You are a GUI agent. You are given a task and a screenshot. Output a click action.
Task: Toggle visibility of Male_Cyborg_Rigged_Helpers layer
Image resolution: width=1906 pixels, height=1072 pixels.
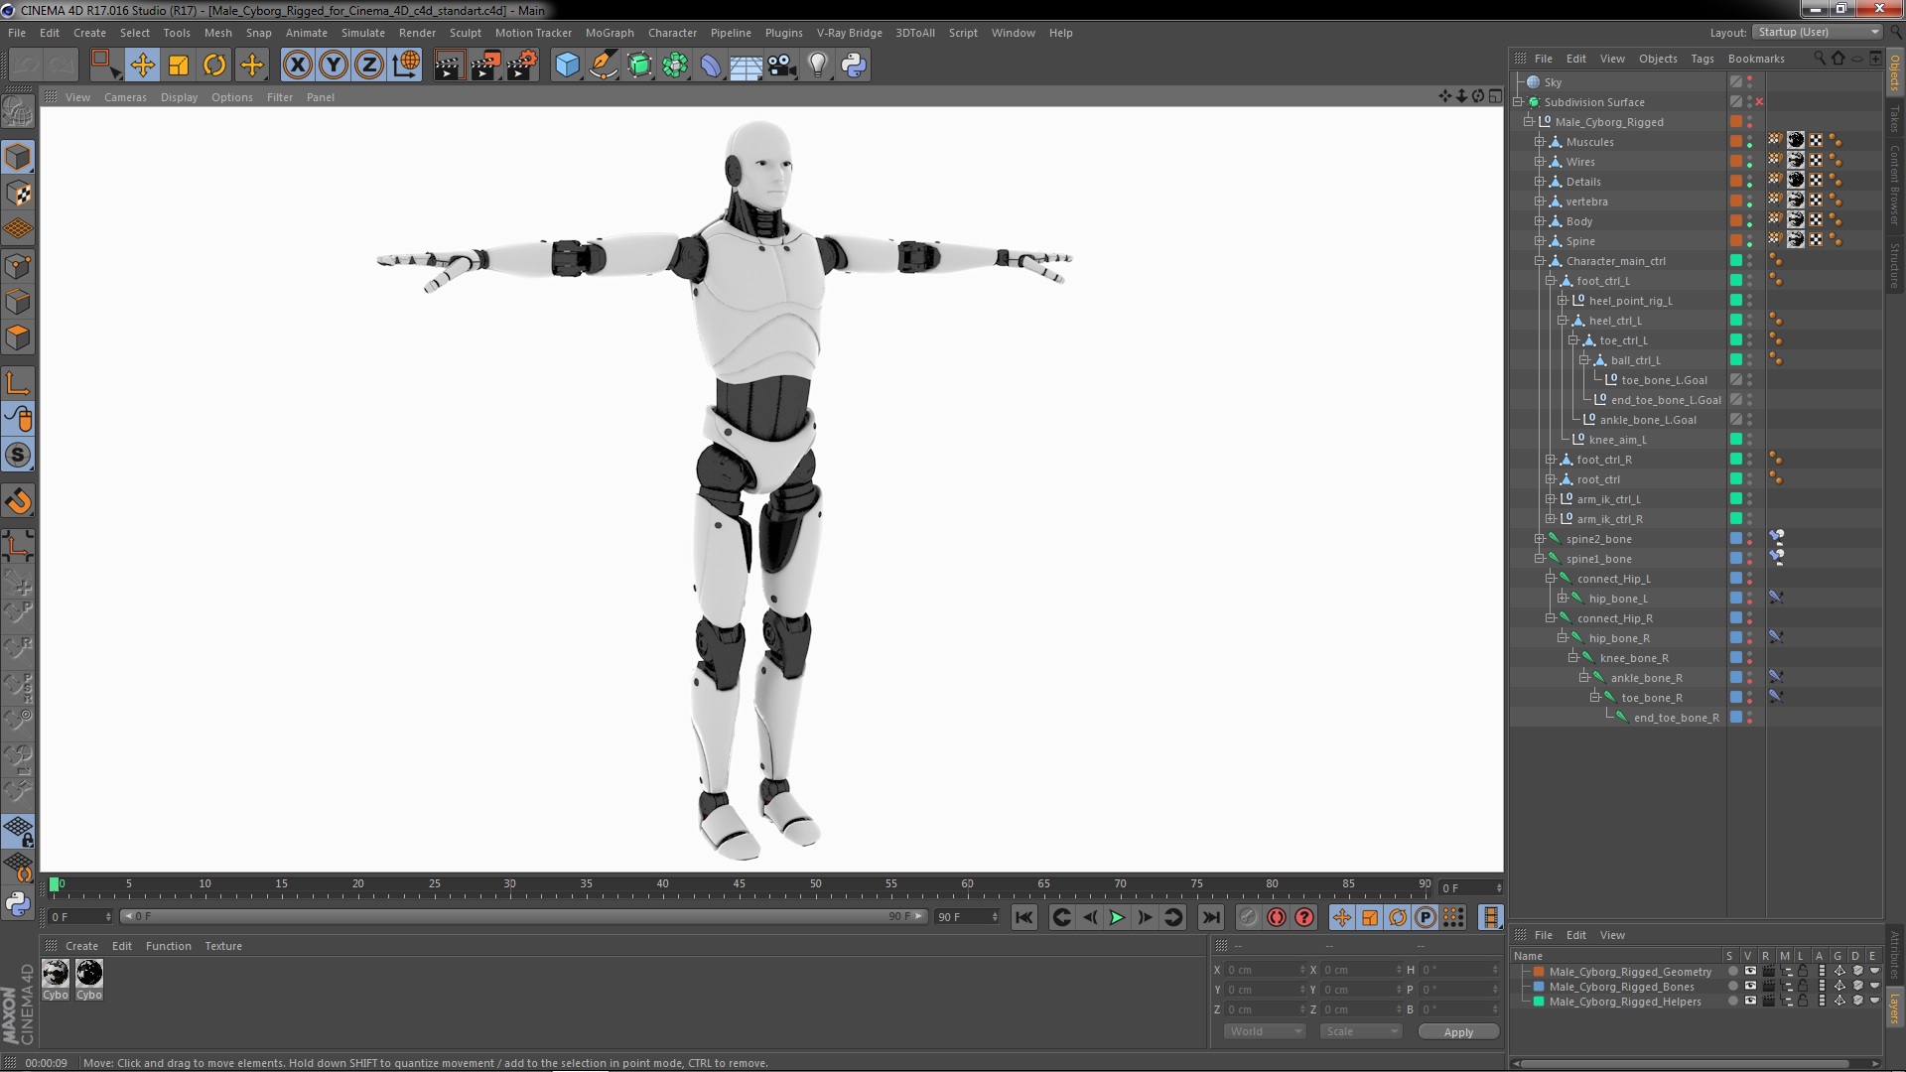(x=1750, y=1002)
